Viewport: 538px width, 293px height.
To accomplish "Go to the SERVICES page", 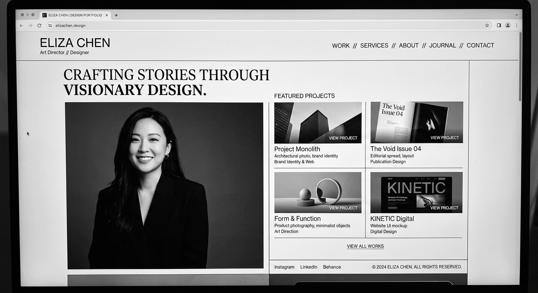I will (x=374, y=45).
